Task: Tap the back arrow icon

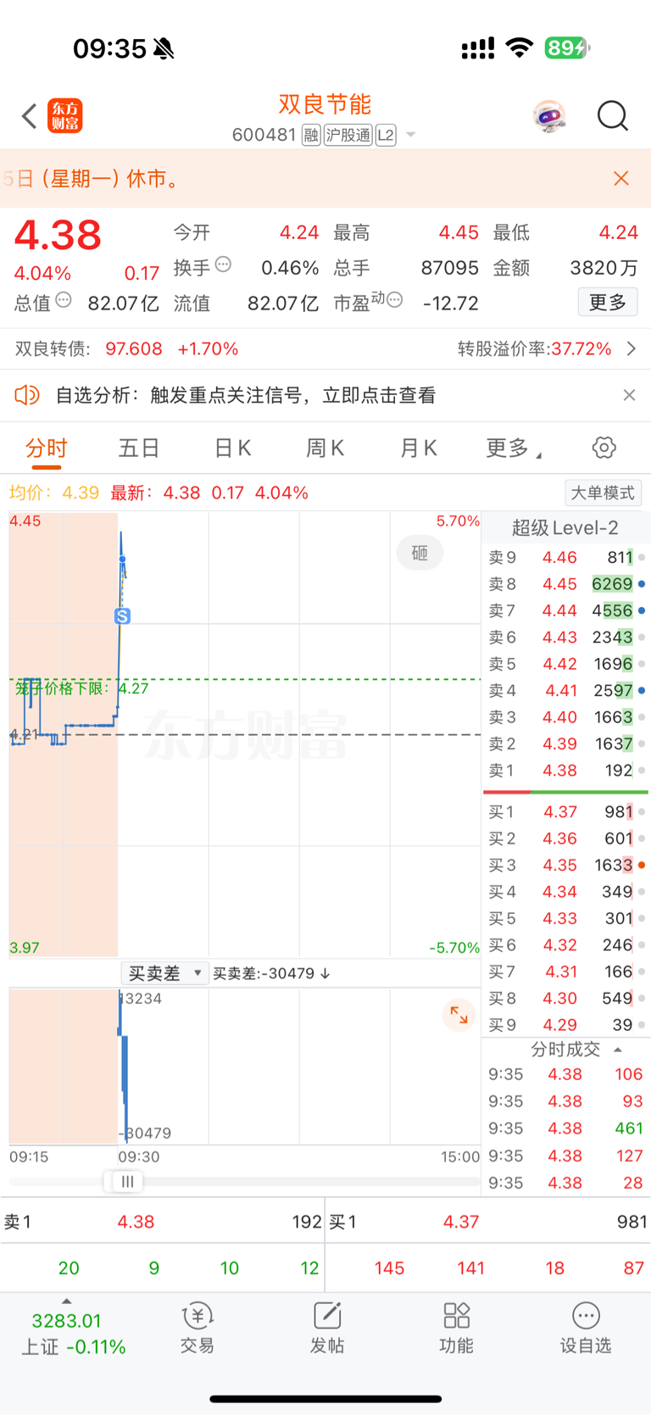Action: 30,116
